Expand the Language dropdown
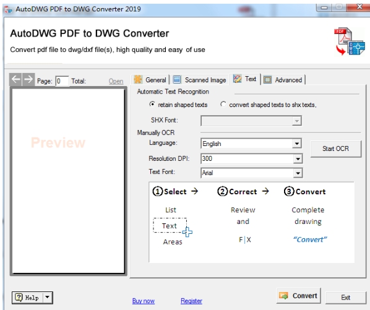The image size is (370, 310). (297, 144)
